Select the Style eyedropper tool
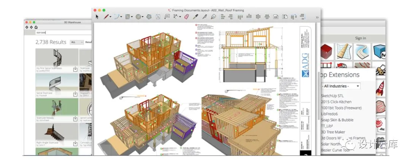411x162 pixels. (195, 17)
